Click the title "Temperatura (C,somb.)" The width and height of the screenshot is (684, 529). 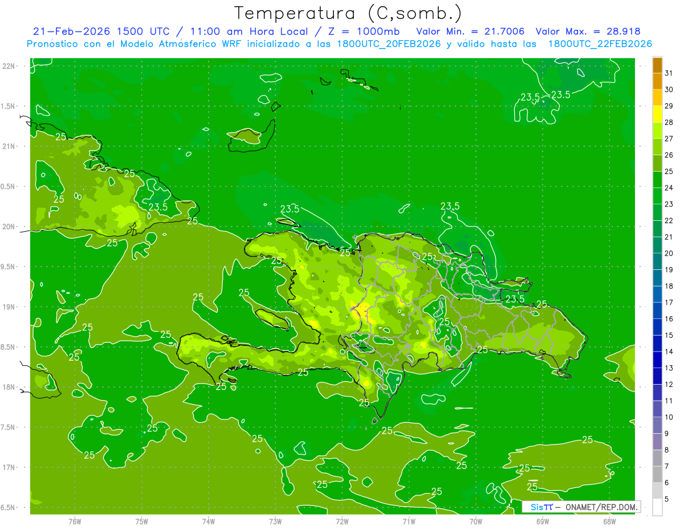coord(348,13)
